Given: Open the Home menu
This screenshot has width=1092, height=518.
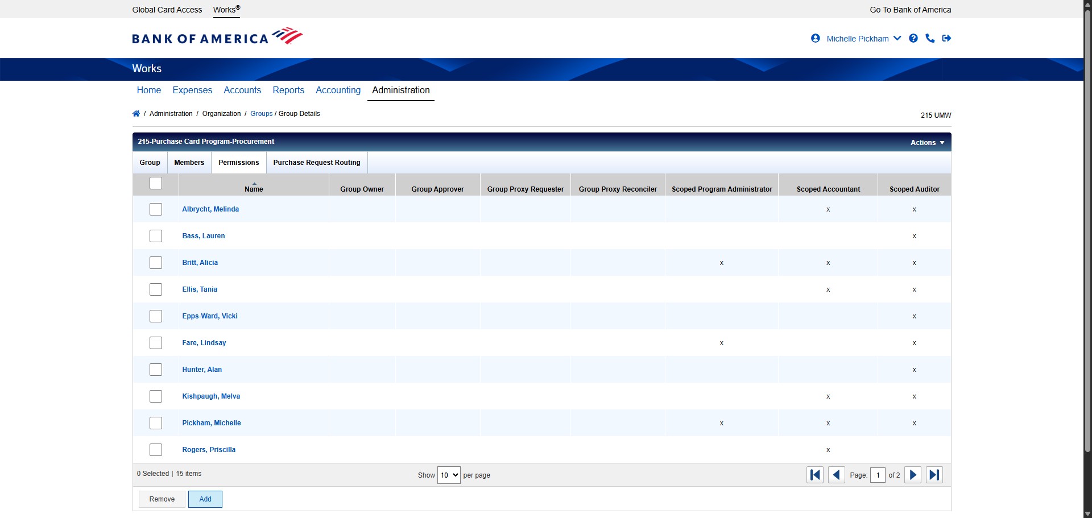Looking at the screenshot, I should 149,90.
